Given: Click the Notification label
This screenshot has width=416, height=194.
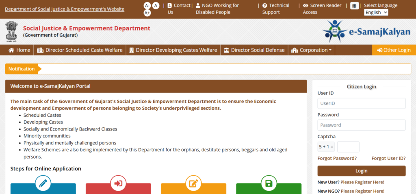Looking at the screenshot, I should coord(22,69).
